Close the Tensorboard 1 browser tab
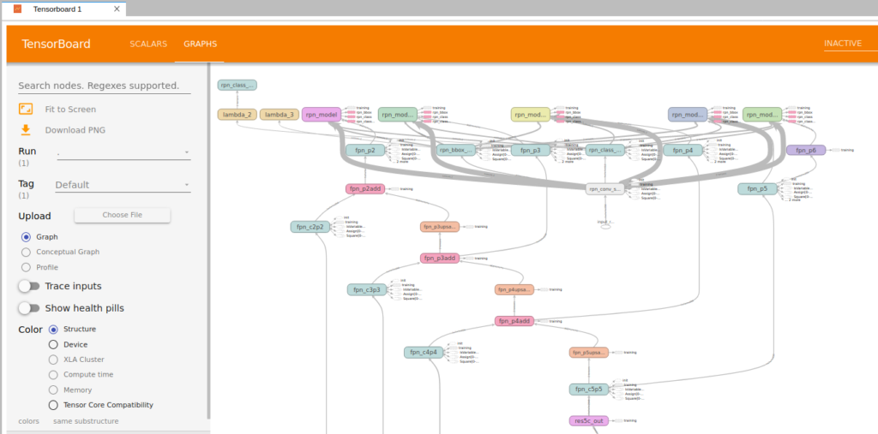The height and width of the screenshot is (434, 878). pyautogui.click(x=117, y=9)
